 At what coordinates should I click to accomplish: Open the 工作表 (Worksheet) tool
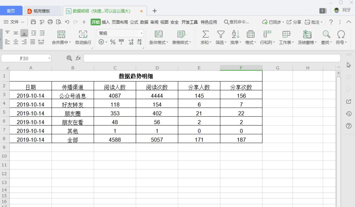point(286,35)
